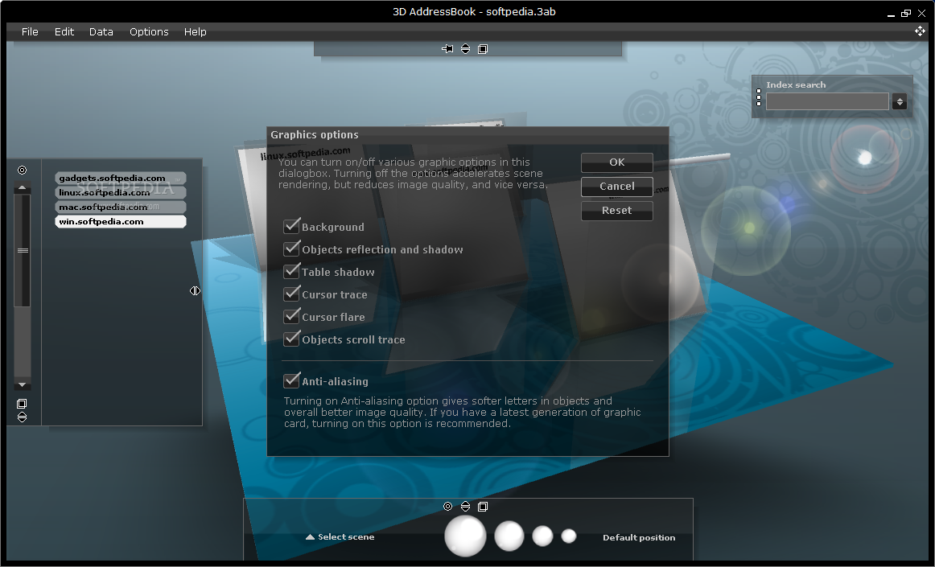935x567 pixels.
Task: Select mac.softpedia.com in the list
Action: click(x=121, y=207)
